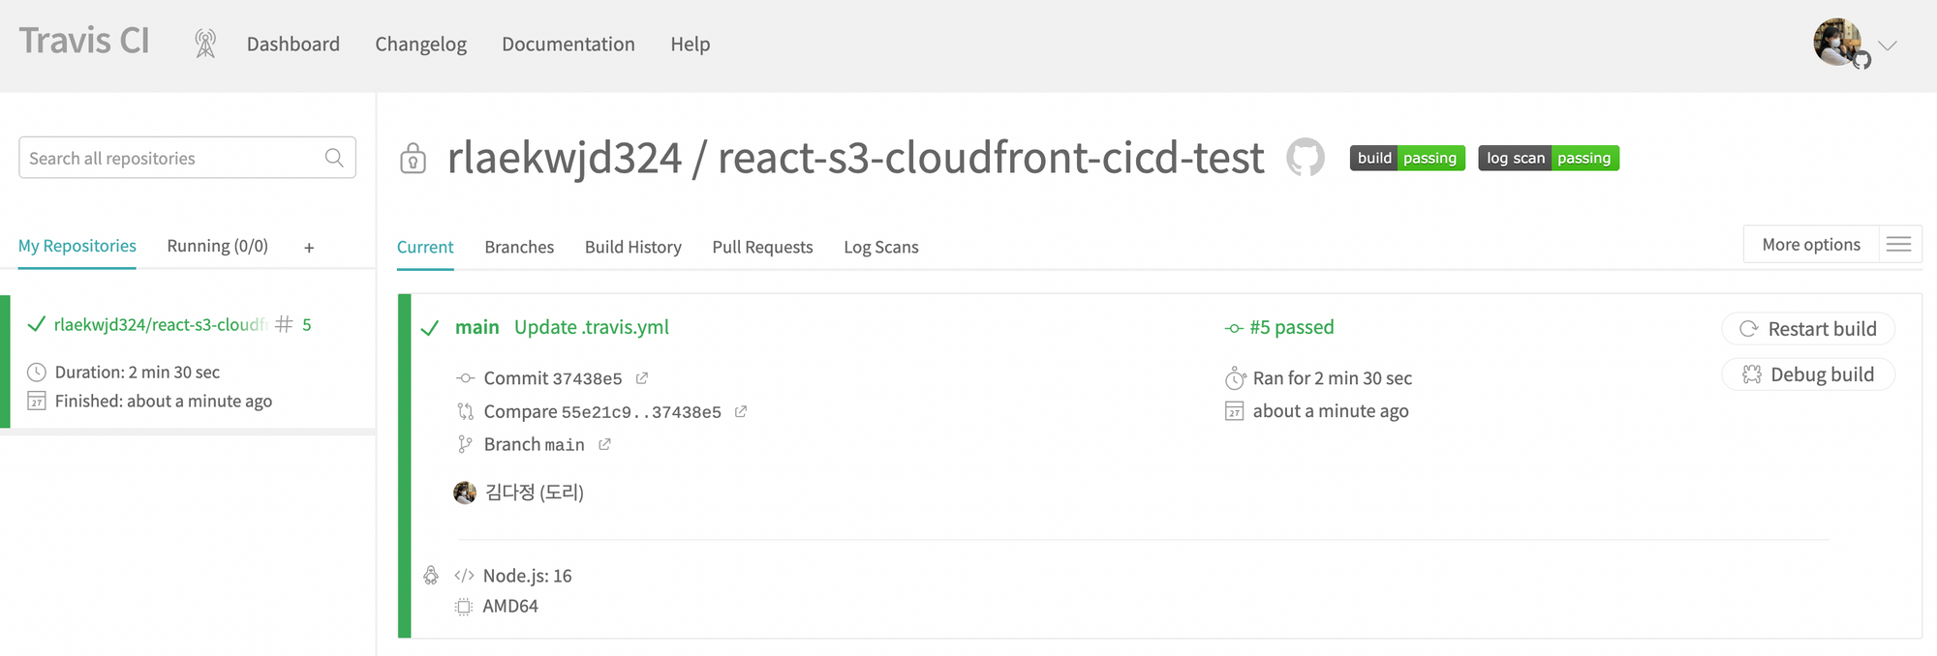Click the repository title rlaekwjd324 / react-s3-cloudfront-cicd-test
The height and width of the screenshot is (656, 1937).
[856, 158]
